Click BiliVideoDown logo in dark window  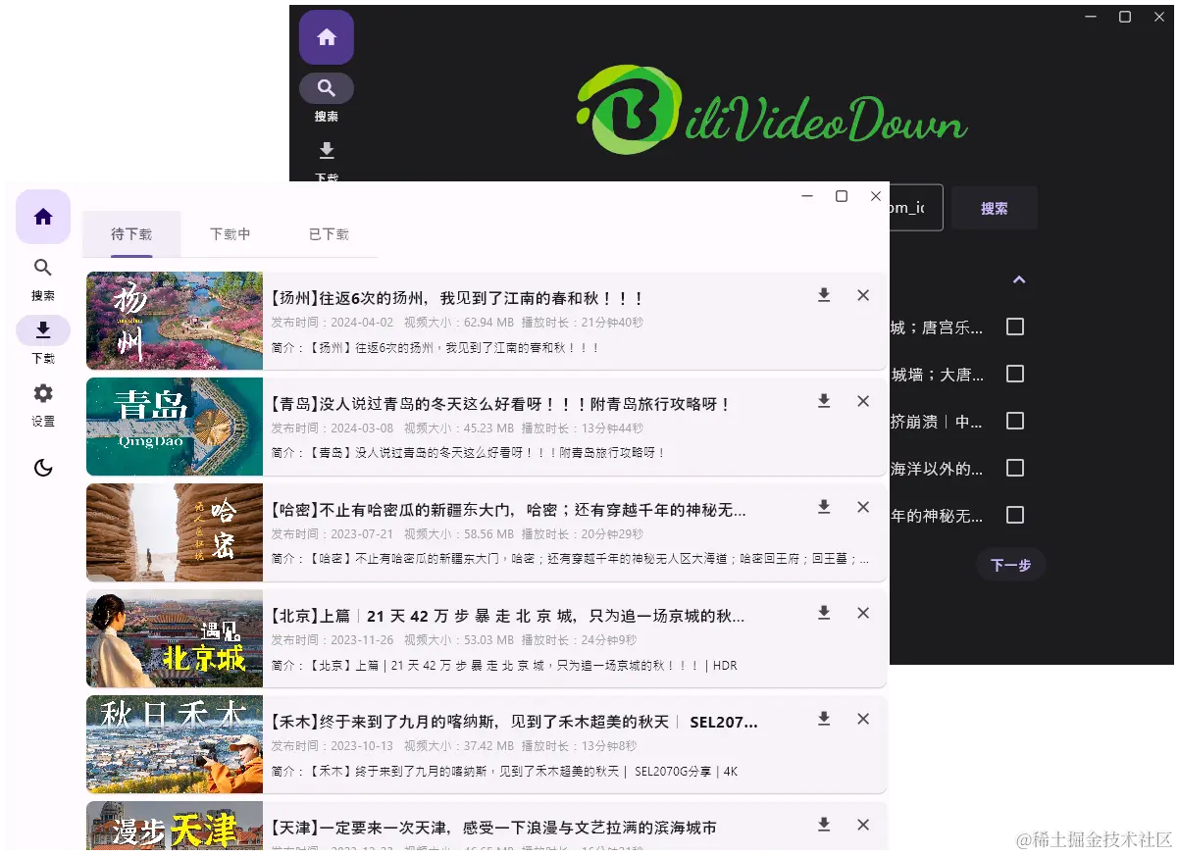(x=772, y=111)
